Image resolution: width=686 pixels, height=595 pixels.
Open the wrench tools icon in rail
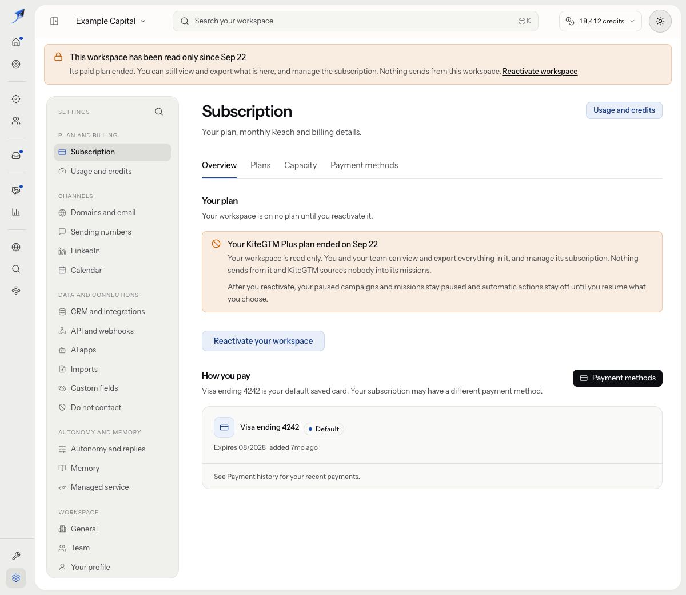(x=16, y=556)
